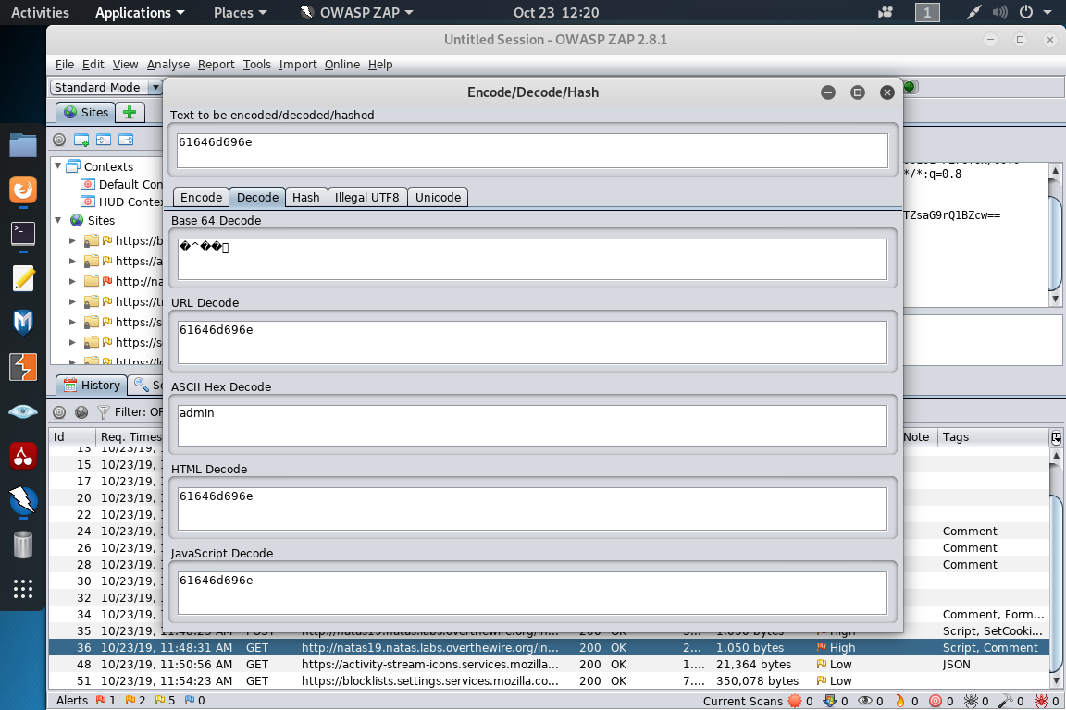Select the History tab

pos(92,386)
